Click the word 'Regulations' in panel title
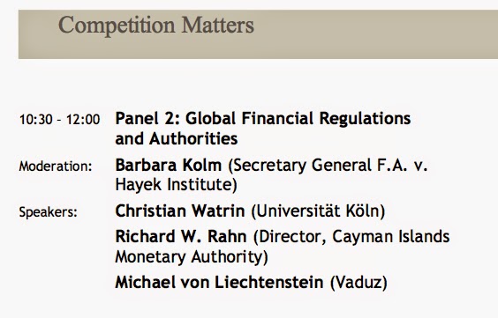This screenshot has height=318, width=498. tap(365, 119)
